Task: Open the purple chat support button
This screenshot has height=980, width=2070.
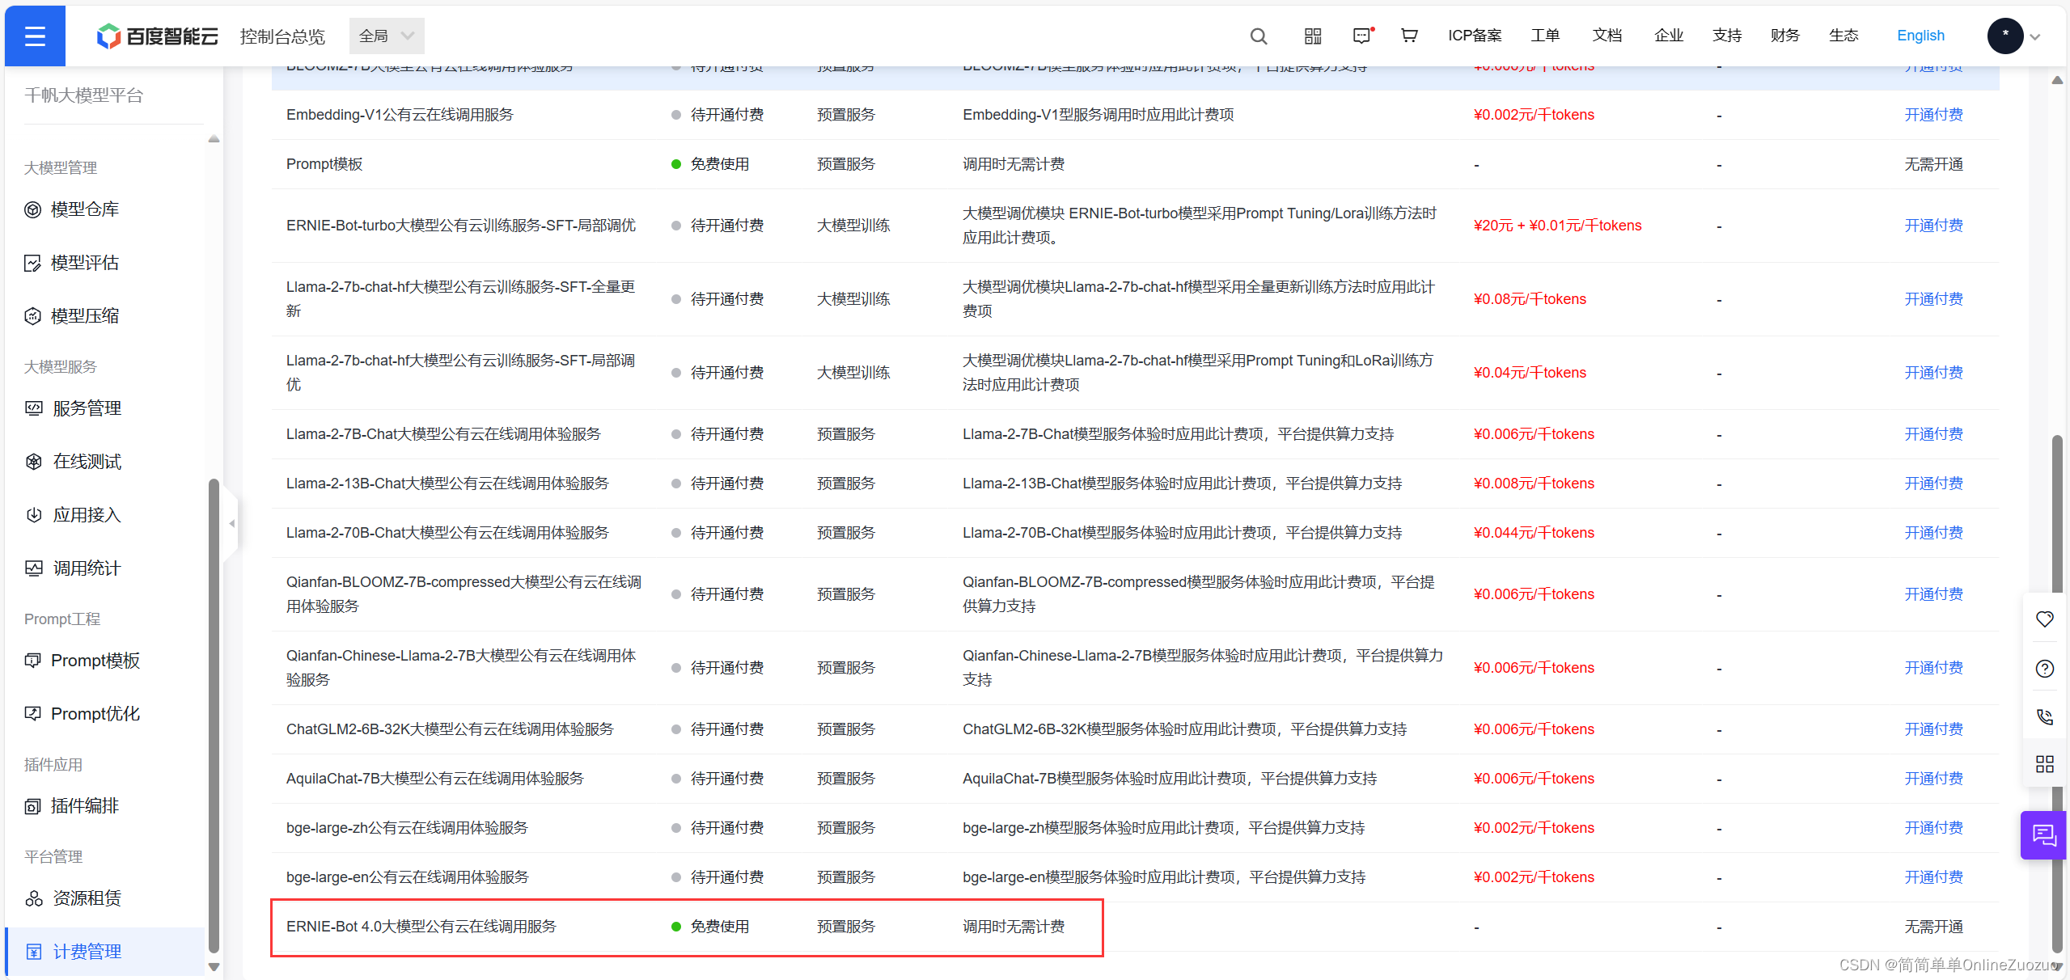Action: point(2044,835)
